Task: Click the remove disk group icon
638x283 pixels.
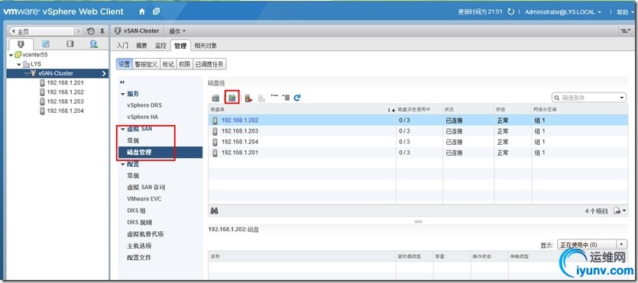Action: pyautogui.click(x=248, y=98)
